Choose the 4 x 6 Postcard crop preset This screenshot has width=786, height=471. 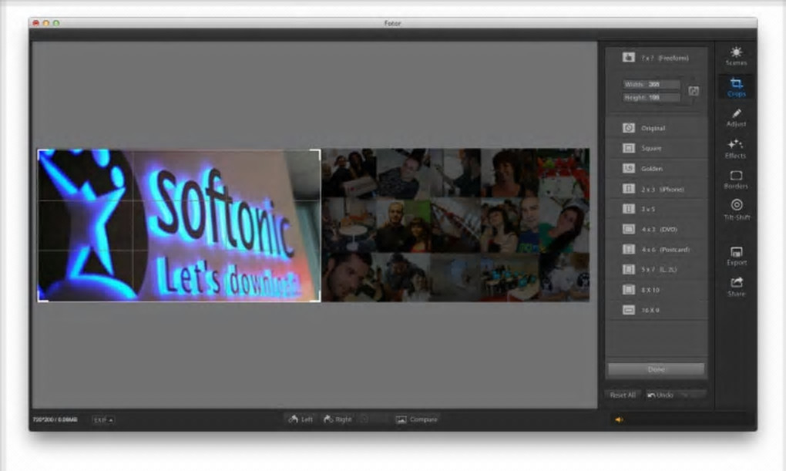tap(657, 249)
